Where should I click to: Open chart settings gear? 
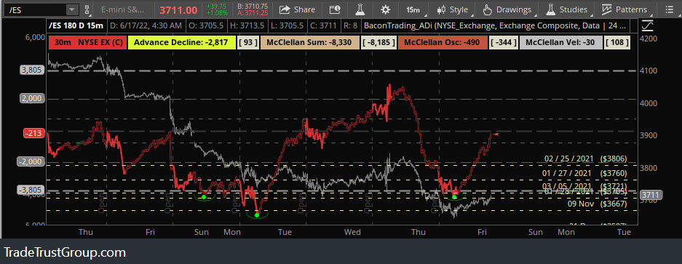coord(385,9)
